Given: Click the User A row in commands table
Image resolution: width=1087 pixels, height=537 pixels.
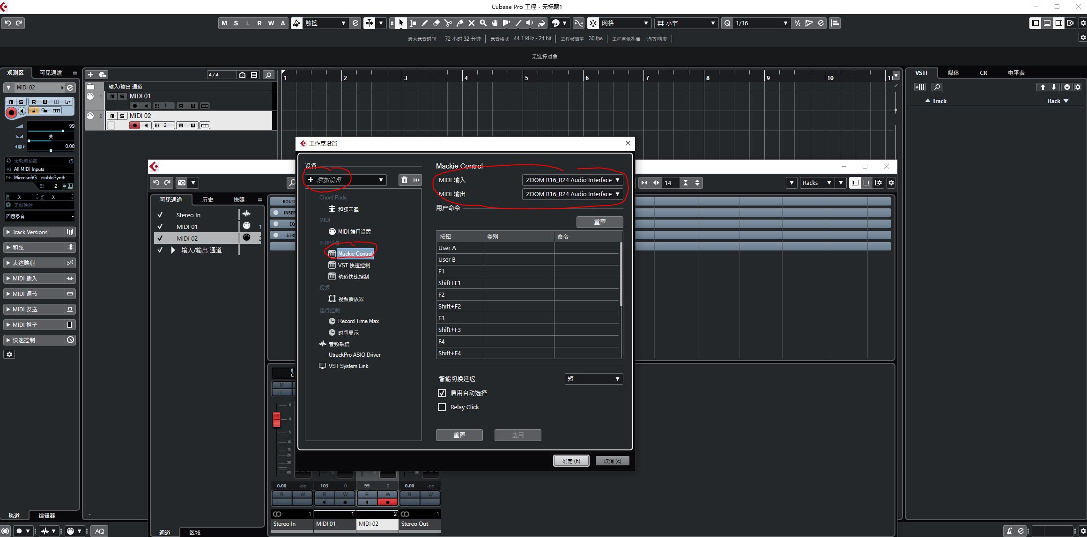Looking at the screenshot, I should (x=528, y=248).
